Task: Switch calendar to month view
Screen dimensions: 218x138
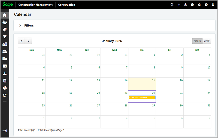Action: (x=197, y=41)
